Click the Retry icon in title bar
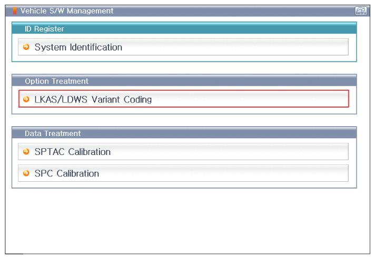The image size is (375, 259). (361, 11)
